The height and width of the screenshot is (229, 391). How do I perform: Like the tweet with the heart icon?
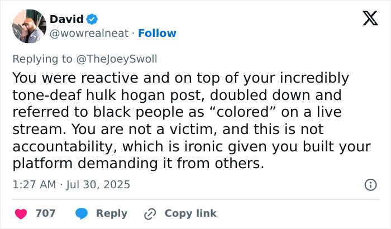point(21,213)
